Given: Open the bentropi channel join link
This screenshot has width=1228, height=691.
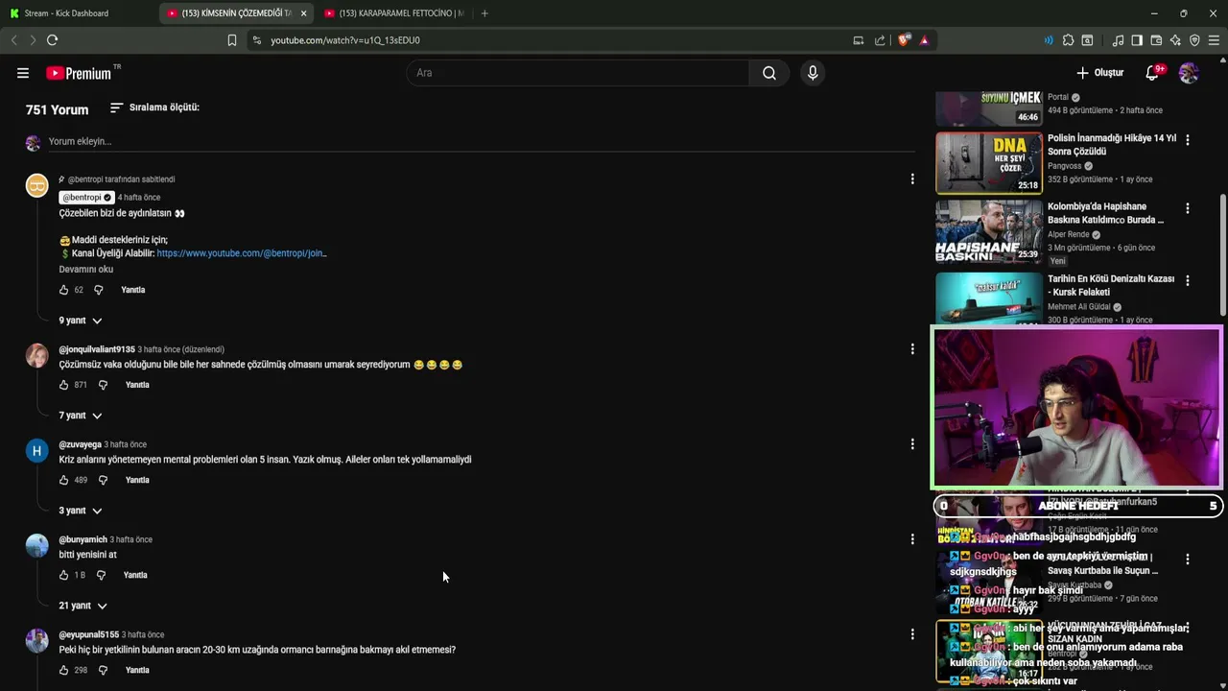Looking at the screenshot, I should point(242,253).
